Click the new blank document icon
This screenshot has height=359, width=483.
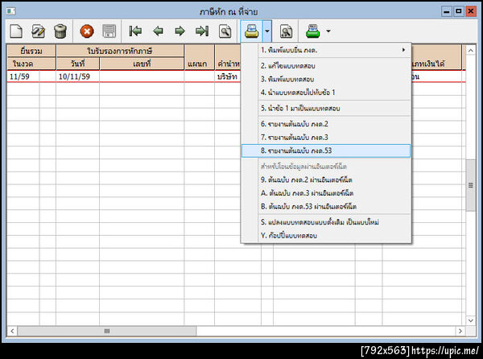click(16, 31)
